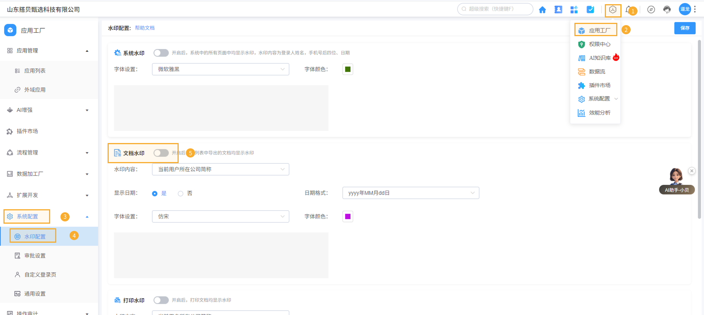Close the AI助手-小贝 floating widget
This screenshot has width=704, height=315.
[692, 171]
